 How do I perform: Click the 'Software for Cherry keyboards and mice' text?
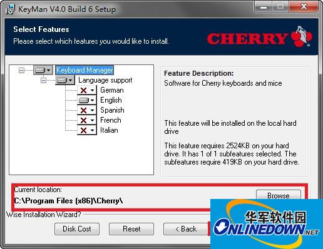click(x=223, y=83)
